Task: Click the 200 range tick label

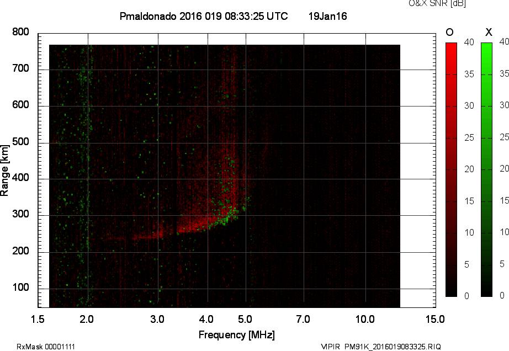Action: pyautogui.click(x=21, y=251)
